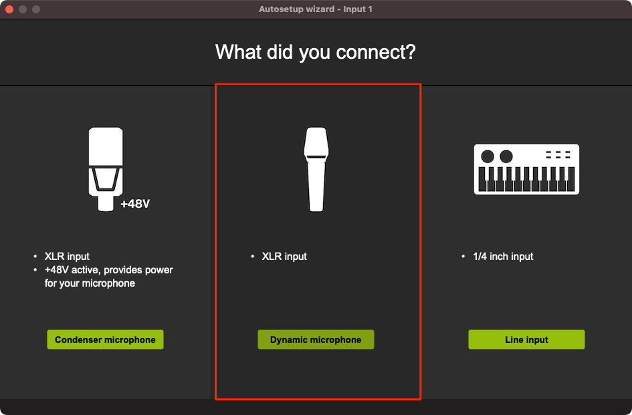This screenshot has width=632, height=415.
Task: Click the condenser microphone panel background
Action: pos(107,374)
